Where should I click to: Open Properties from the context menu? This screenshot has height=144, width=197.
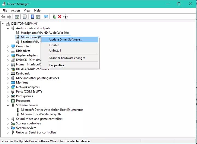pos(70,65)
